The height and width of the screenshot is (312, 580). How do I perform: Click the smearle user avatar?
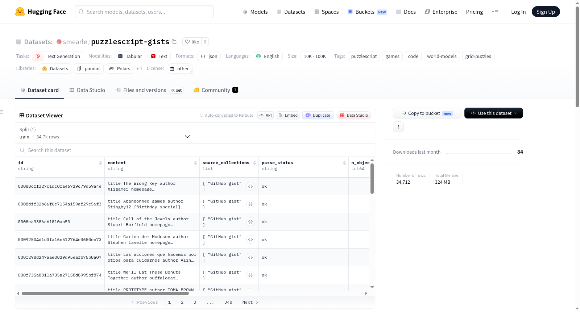(59, 42)
